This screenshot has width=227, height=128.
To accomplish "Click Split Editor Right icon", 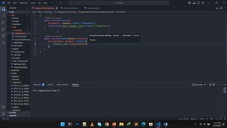I will click(221, 8).
